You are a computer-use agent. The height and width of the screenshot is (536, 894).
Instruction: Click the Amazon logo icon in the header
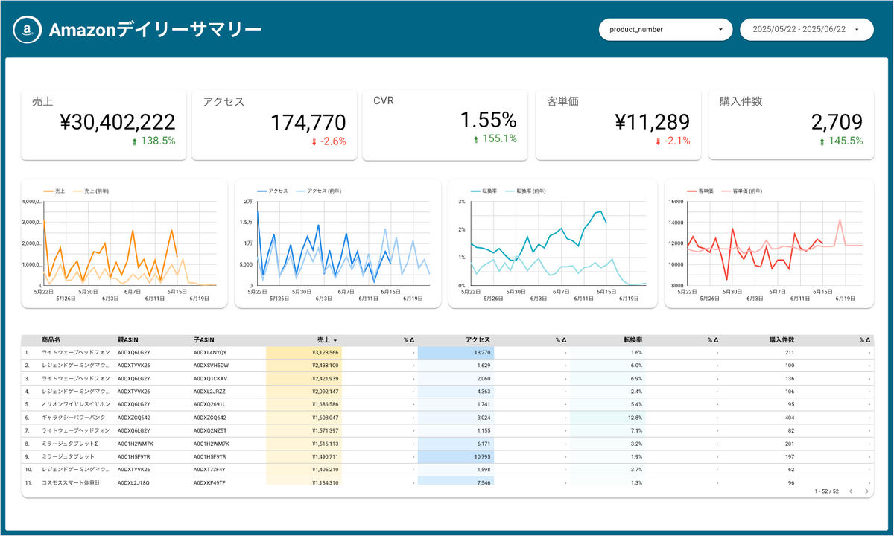pyautogui.click(x=26, y=30)
